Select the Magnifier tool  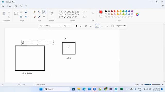(44, 17)
